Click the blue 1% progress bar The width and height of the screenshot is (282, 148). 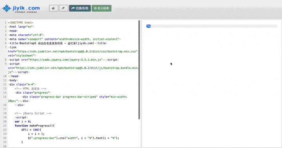(x=148, y=26)
